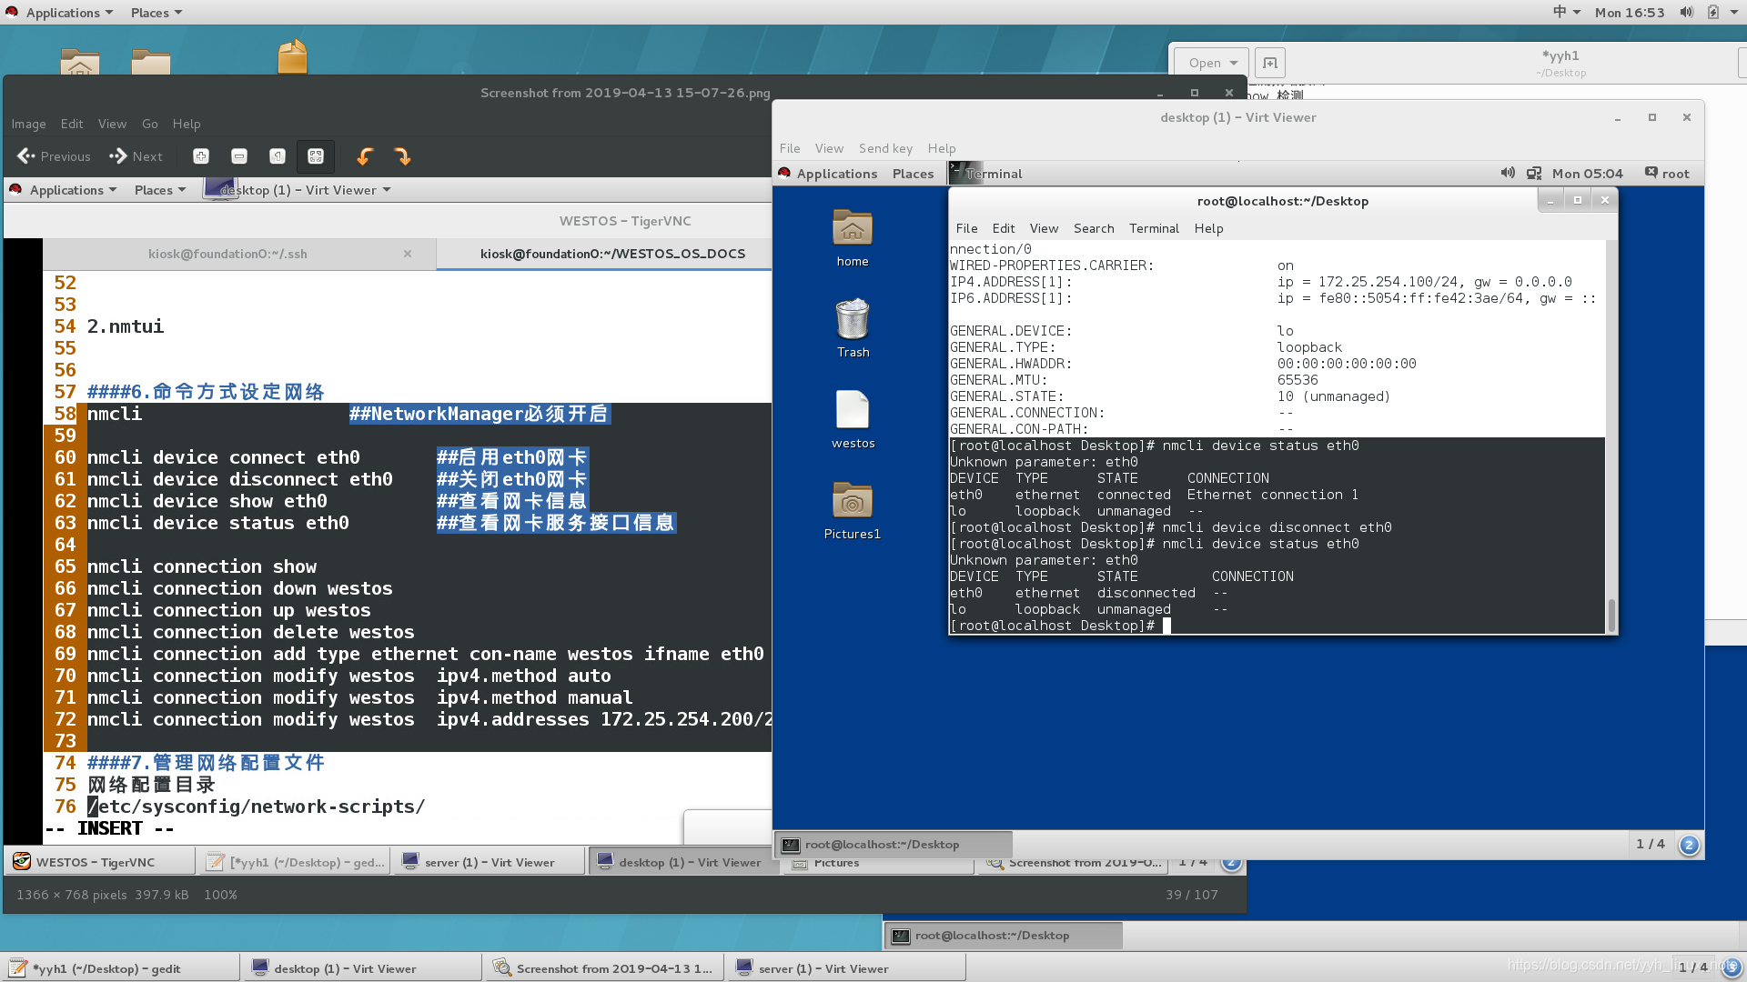Go to Previous image

(55, 156)
